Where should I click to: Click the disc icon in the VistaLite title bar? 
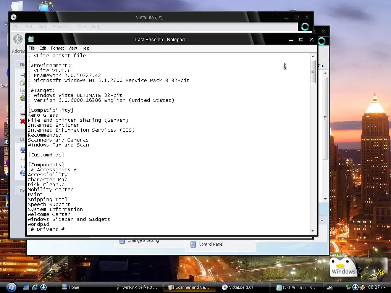(x=14, y=17)
